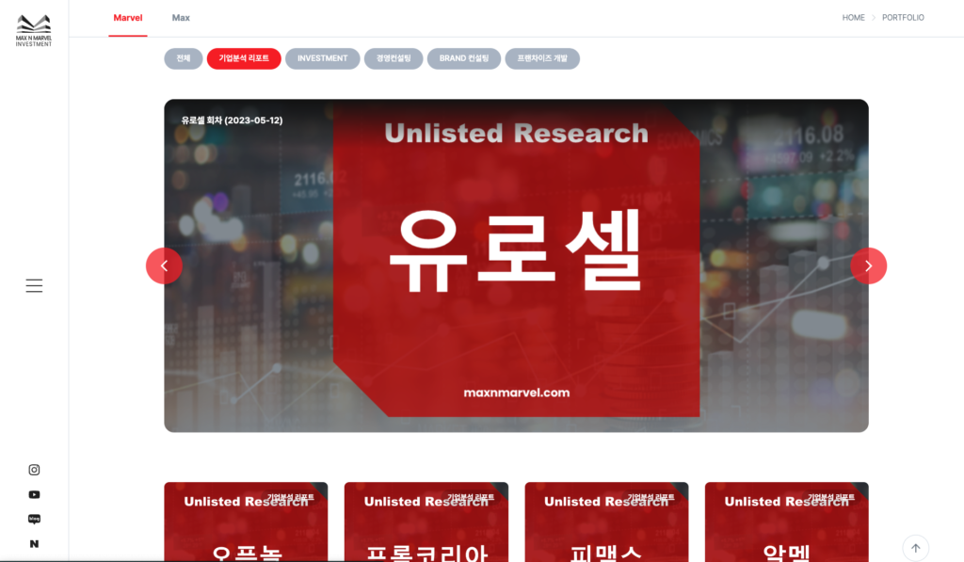Select the 기업분석 리포트 filter
This screenshot has height=562, width=964.
244,58
